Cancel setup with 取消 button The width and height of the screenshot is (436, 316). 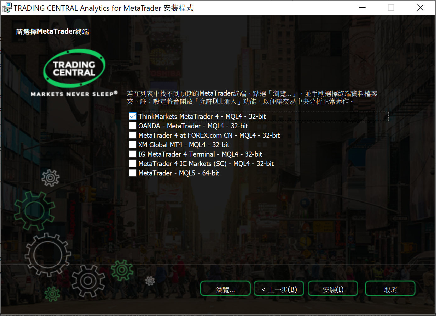click(x=390, y=289)
